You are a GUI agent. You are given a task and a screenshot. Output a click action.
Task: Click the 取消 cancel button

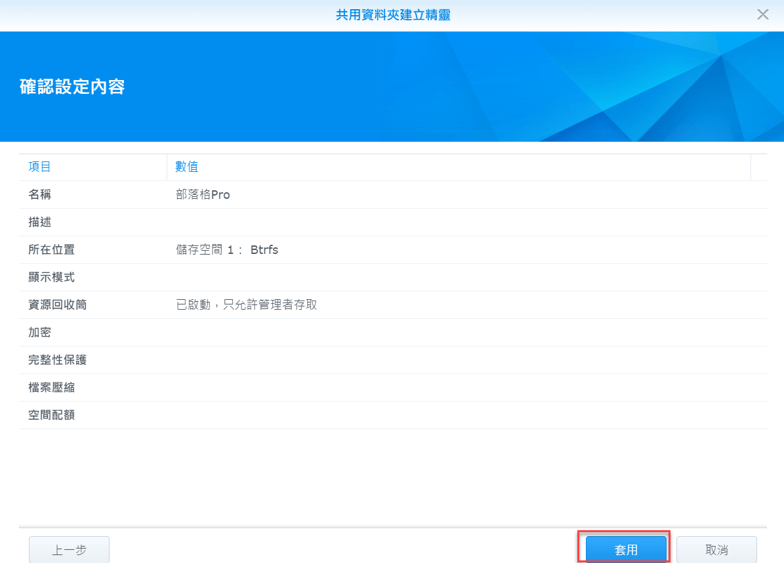716,549
